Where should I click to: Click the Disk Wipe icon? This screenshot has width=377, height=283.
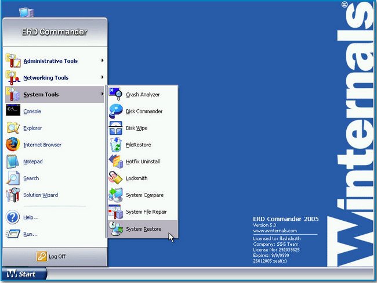(115, 128)
